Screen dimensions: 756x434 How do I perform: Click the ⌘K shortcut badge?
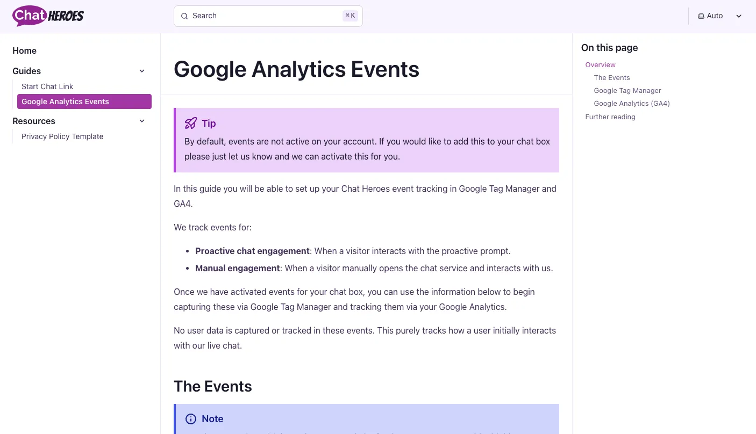(x=350, y=16)
